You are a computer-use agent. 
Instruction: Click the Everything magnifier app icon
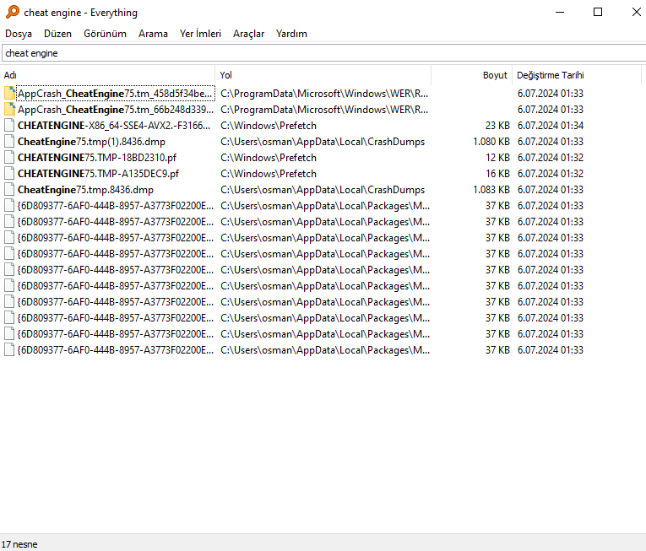(x=13, y=12)
